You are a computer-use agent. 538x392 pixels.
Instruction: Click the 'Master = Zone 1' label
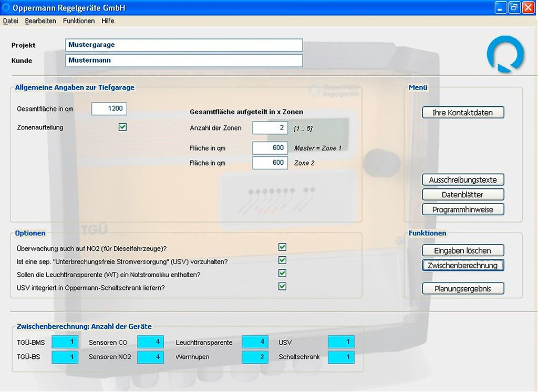click(318, 148)
